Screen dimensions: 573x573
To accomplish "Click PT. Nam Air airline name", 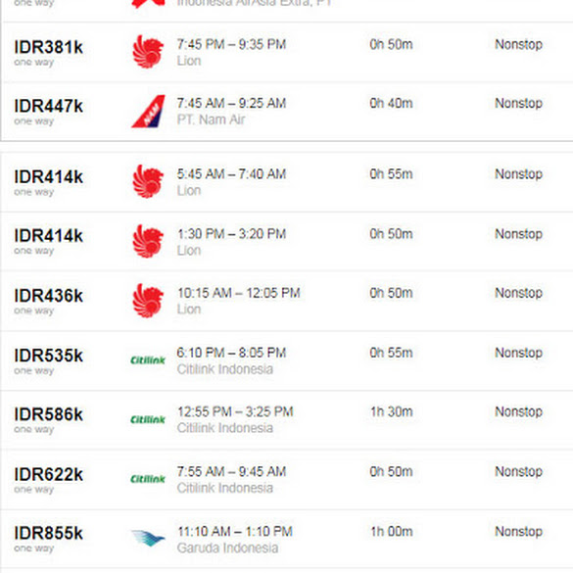I will 211,119.
